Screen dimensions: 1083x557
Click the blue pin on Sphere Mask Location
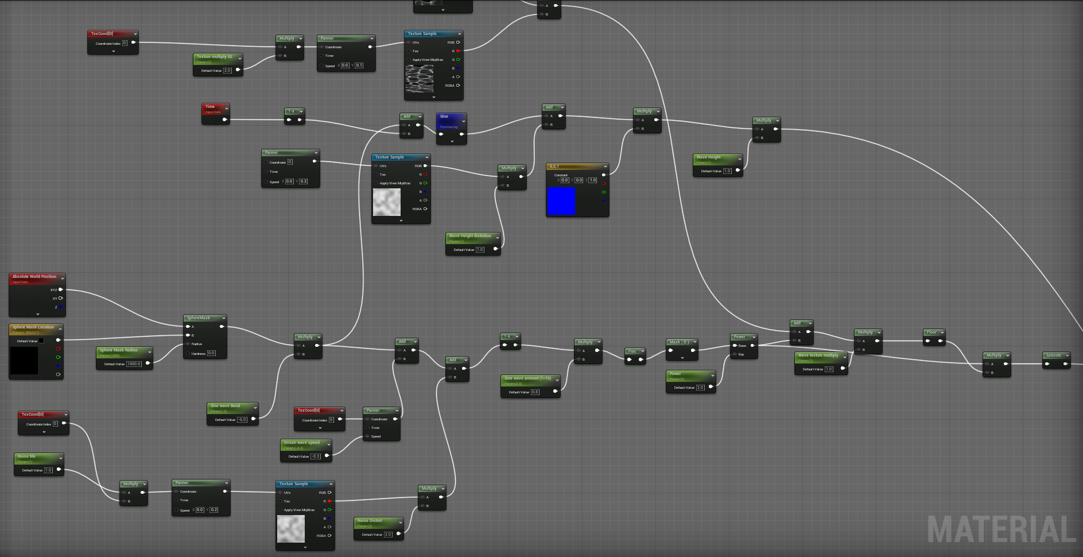58,365
